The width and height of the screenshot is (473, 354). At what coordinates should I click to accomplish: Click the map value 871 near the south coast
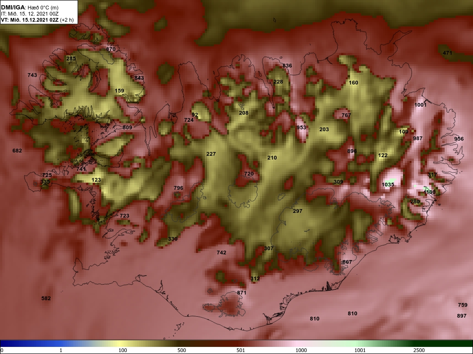click(242, 293)
